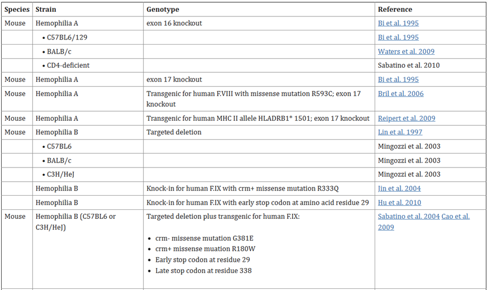Open the Jin et al. 2004 reference
This screenshot has width=488, height=290.
(x=399, y=188)
